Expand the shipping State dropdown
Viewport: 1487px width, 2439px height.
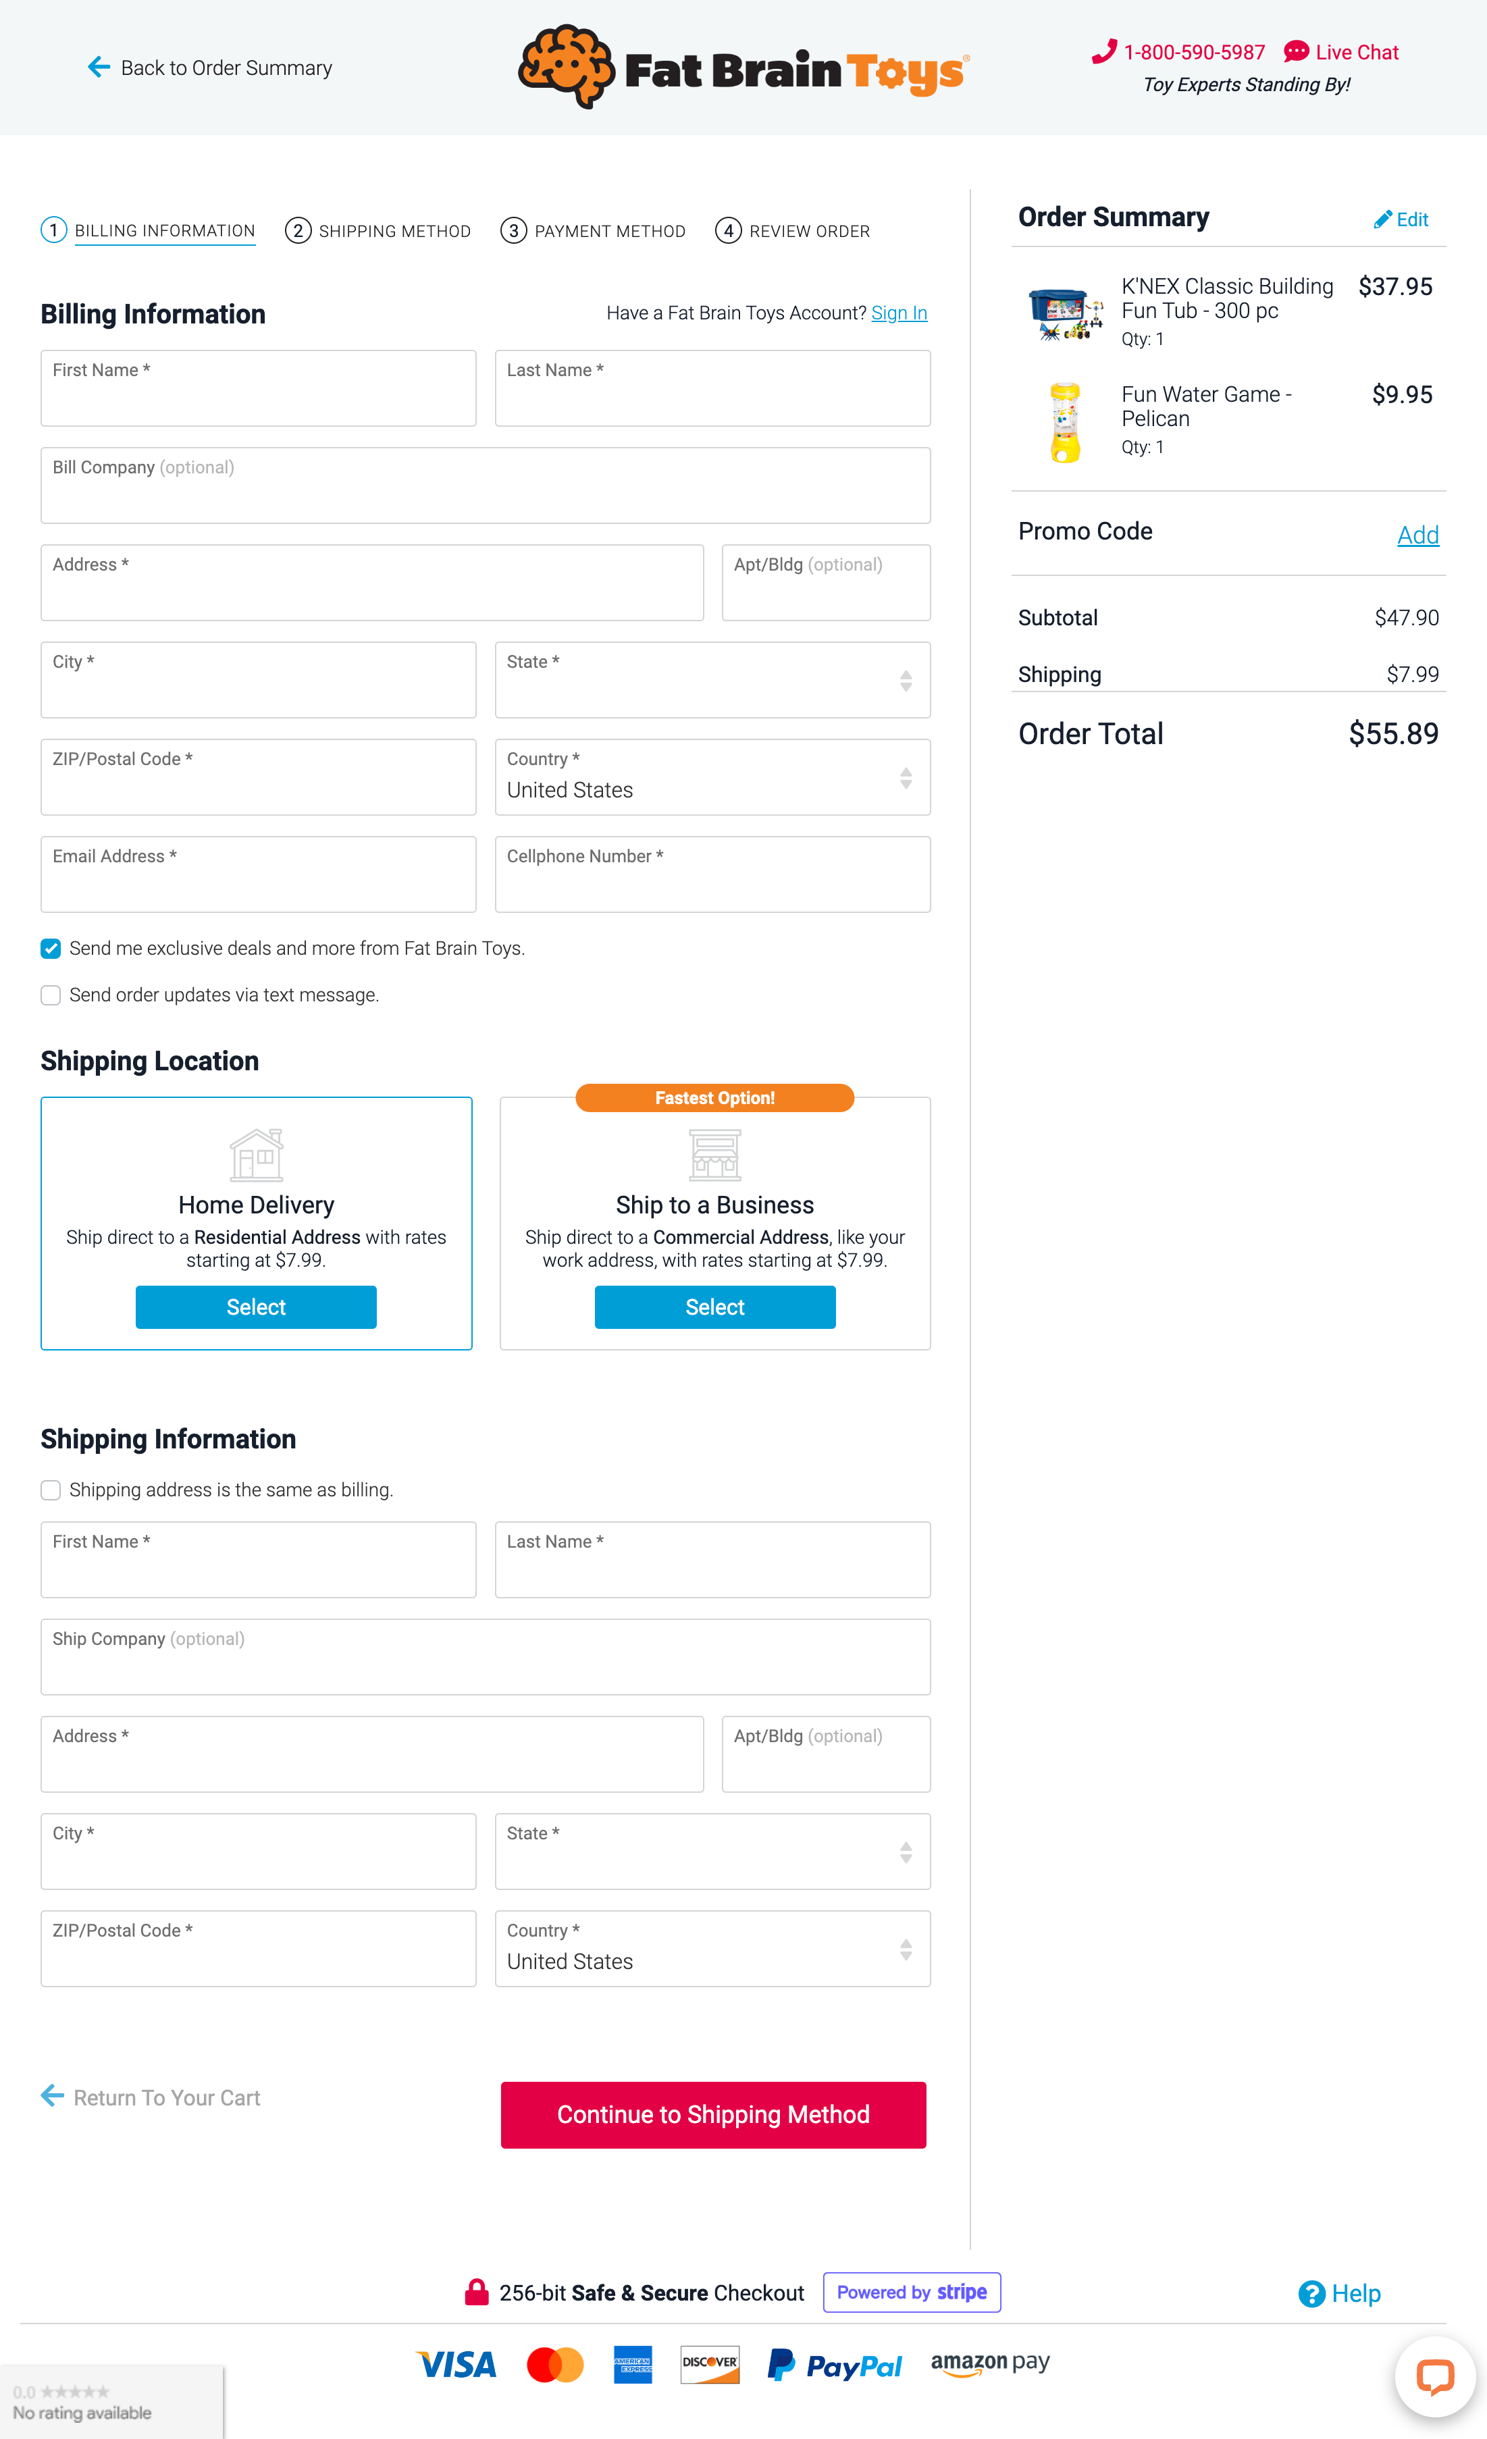tap(712, 1851)
